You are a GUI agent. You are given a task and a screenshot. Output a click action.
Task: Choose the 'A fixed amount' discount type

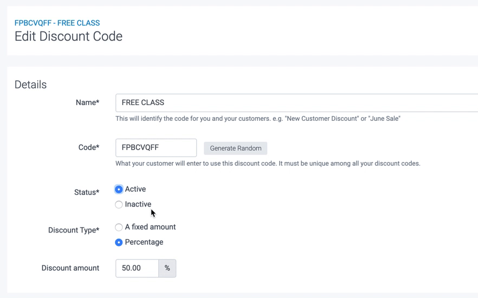(119, 227)
